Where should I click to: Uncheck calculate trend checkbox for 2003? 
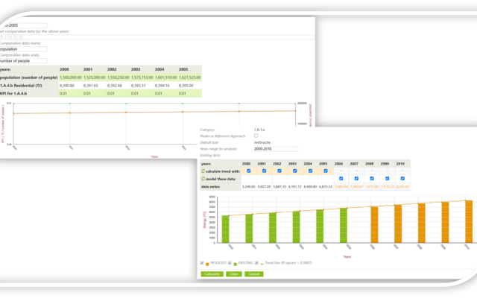coord(295,171)
